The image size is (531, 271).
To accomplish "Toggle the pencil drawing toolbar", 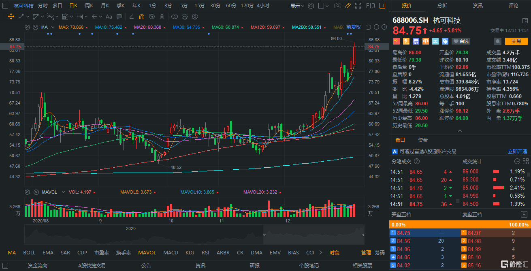I will pyautogui.click(x=348, y=6).
